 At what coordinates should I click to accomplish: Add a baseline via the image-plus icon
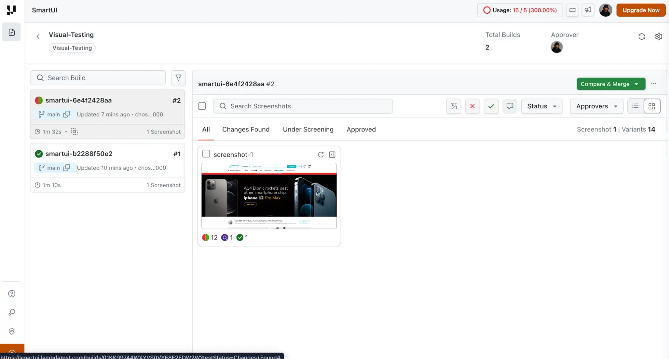point(453,106)
